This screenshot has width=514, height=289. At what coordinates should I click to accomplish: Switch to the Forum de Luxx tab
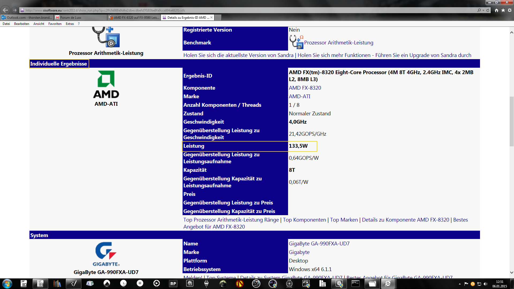[80, 17]
